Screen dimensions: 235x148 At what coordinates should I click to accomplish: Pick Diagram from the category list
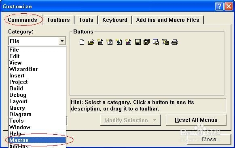click(x=37, y=114)
